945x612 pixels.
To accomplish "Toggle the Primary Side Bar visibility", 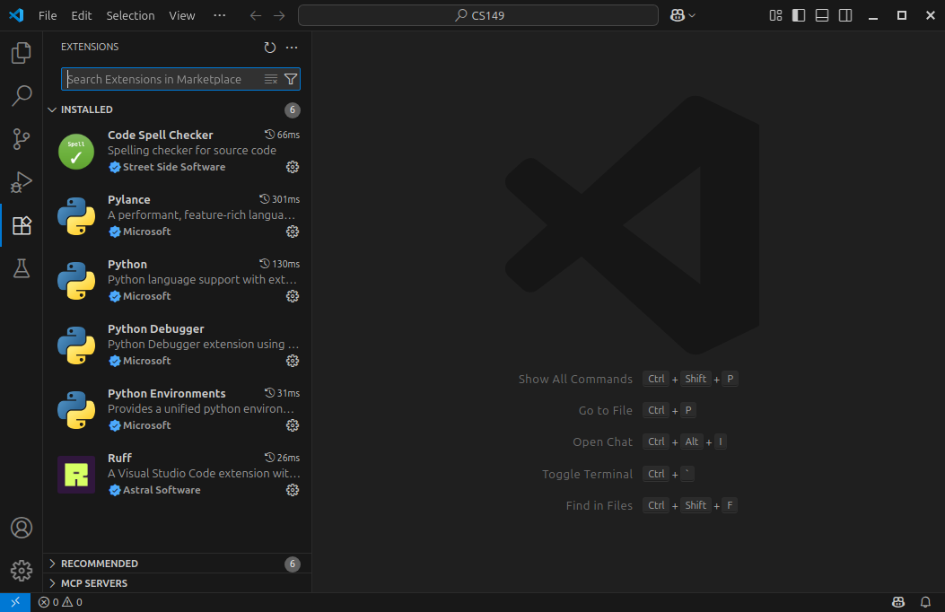I will pyautogui.click(x=798, y=15).
